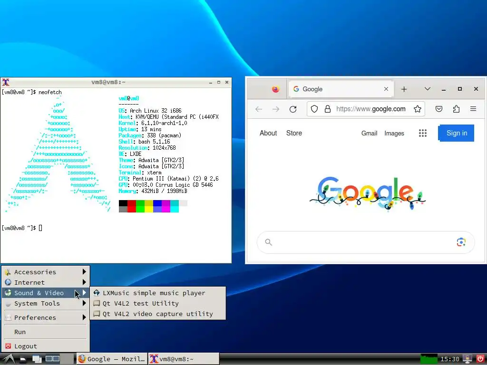Choose Logout from the start menu
The height and width of the screenshot is (365, 487).
pyautogui.click(x=46, y=346)
